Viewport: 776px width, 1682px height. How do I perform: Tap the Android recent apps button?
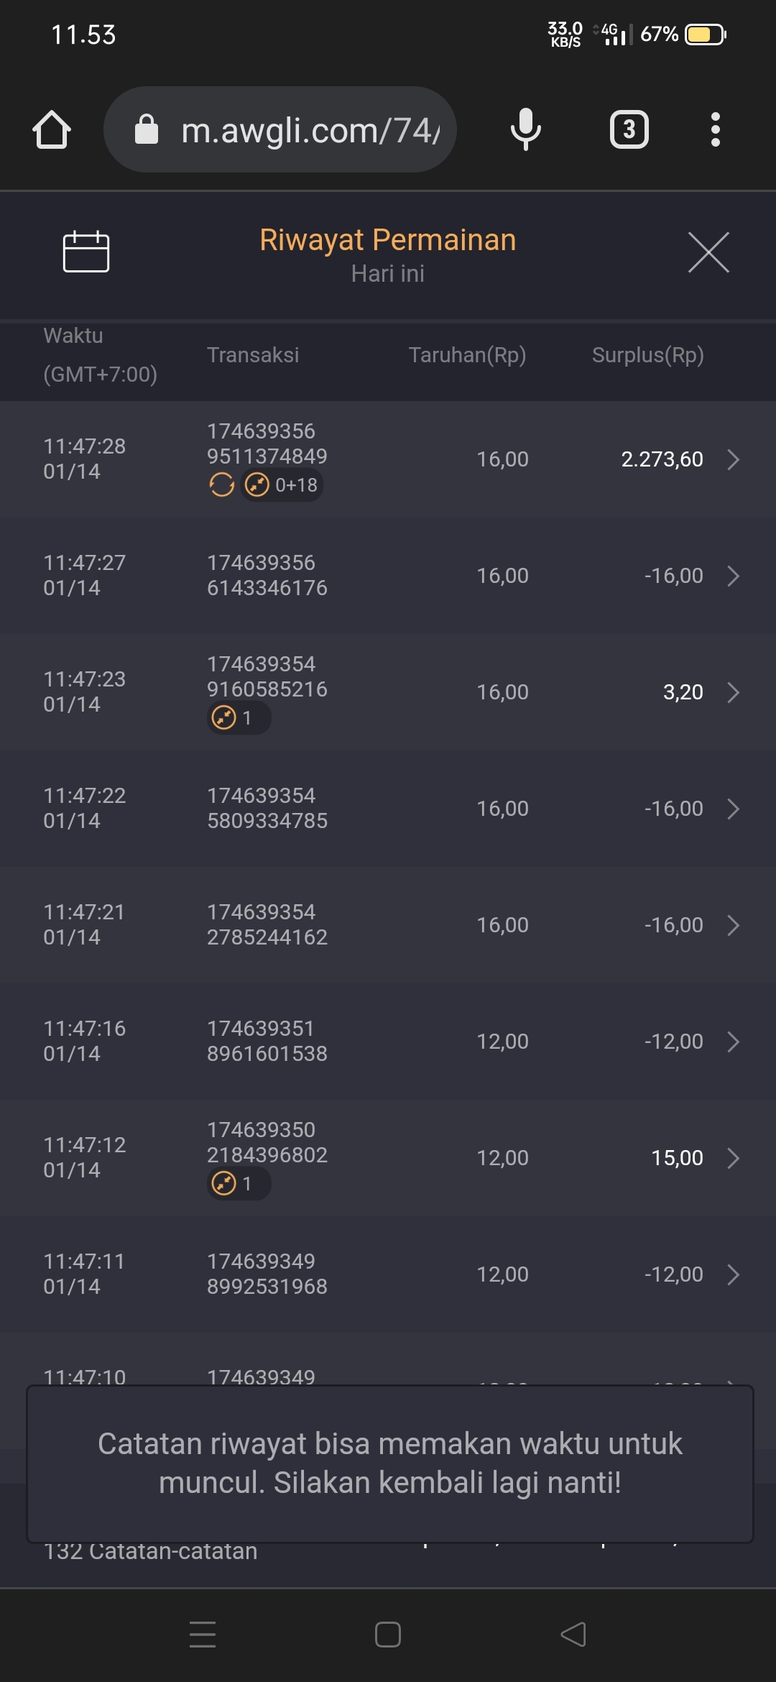pos(203,1634)
